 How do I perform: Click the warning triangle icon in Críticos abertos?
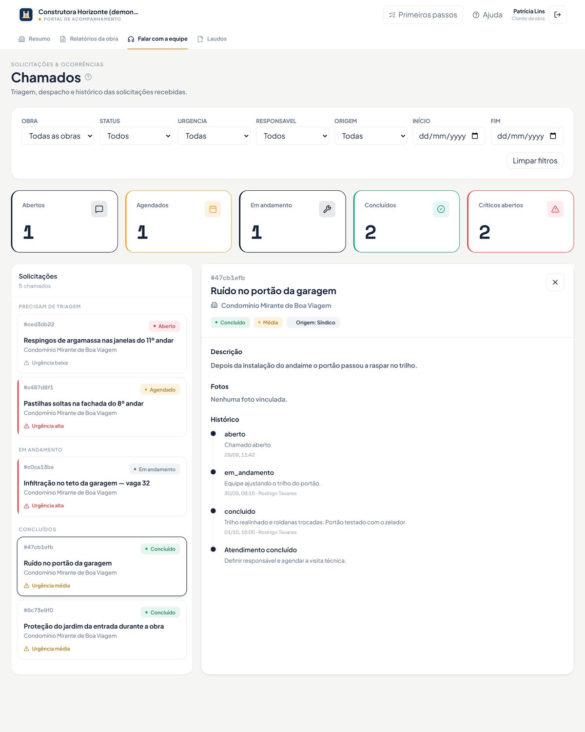click(x=555, y=209)
